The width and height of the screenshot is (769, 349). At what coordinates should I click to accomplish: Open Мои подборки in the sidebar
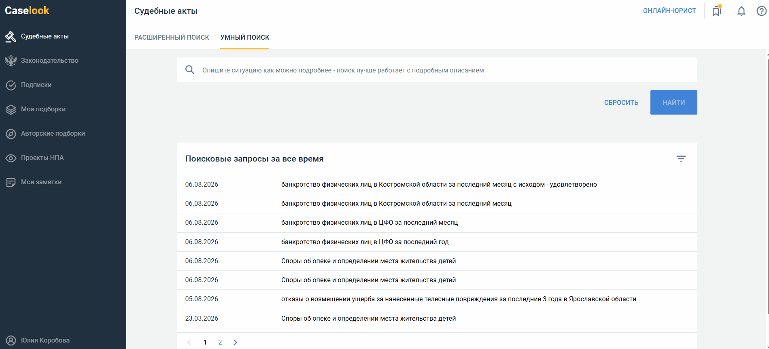click(63, 109)
